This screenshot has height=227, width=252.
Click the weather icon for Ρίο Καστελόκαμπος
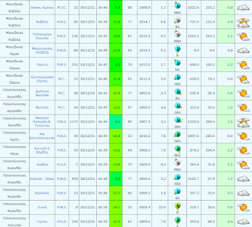[243, 136]
